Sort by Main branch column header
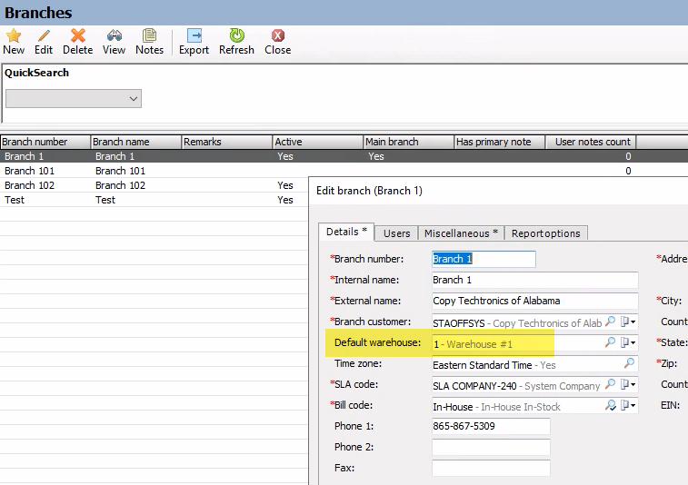The height and width of the screenshot is (485, 688). coord(409,142)
